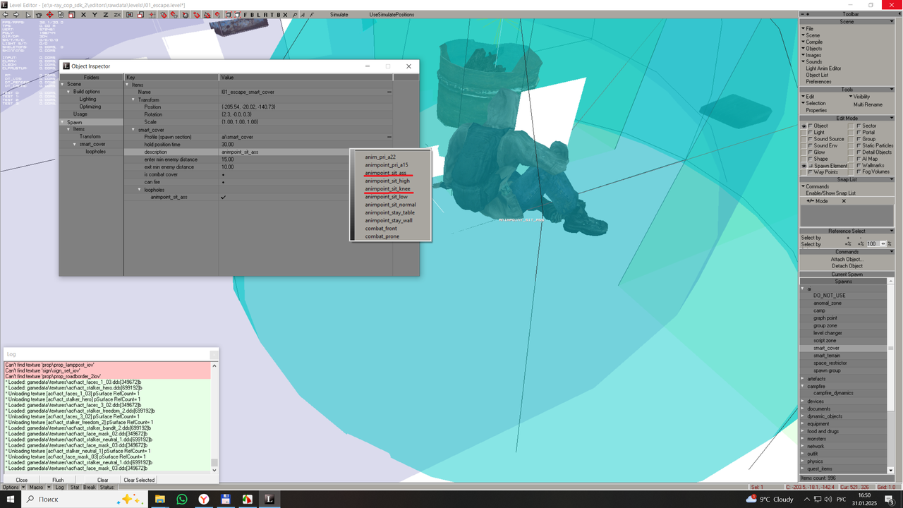Activate the Rotate tool in top toolbar
Image resolution: width=903 pixels, height=508 pixels.
[61, 15]
